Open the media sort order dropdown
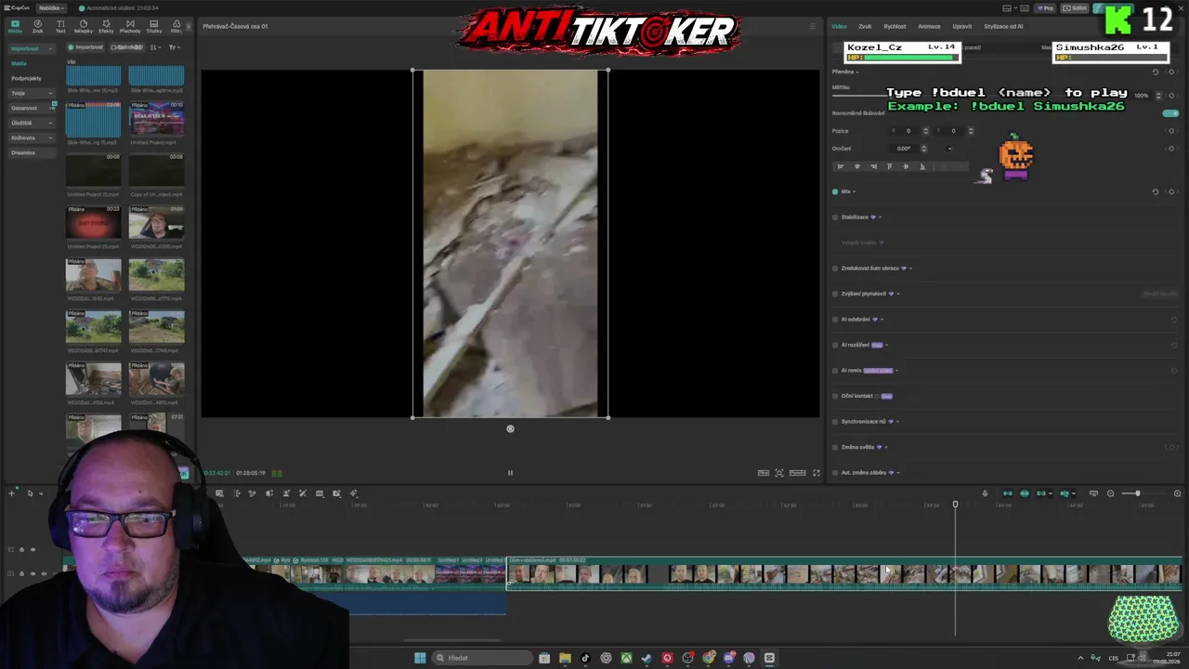Image resolution: width=1189 pixels, height=669 pixels. pyautogui.click(x=155, y=47)
